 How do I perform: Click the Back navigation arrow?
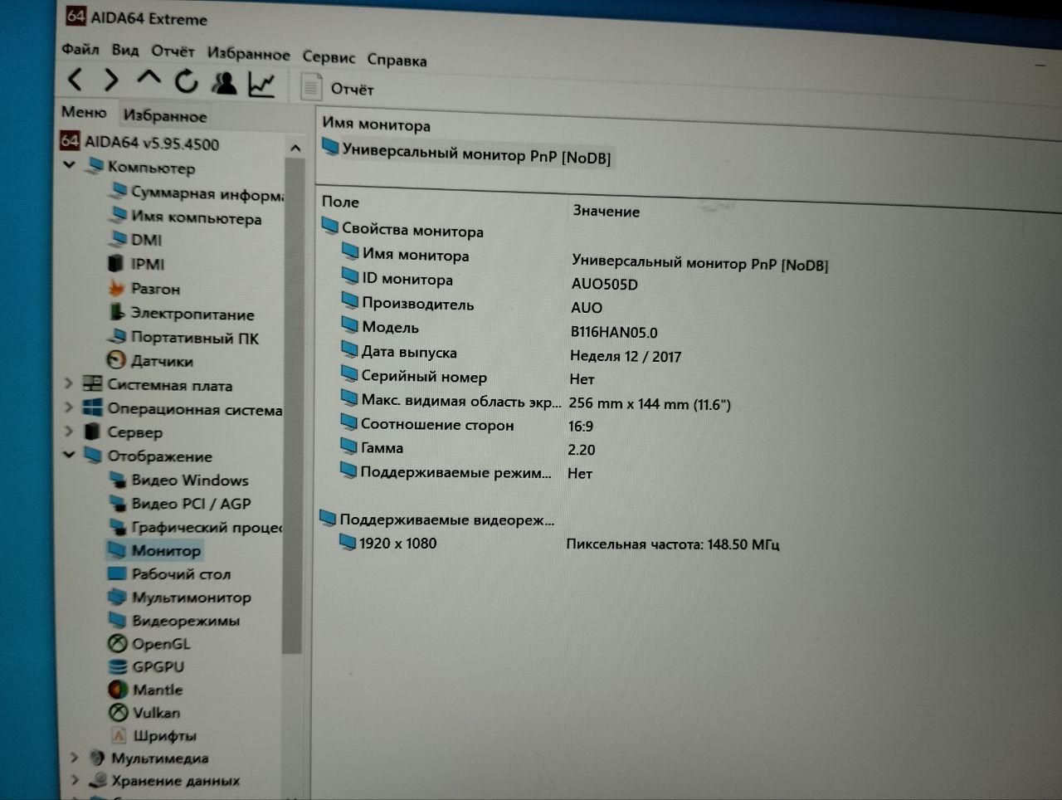tap(75, 80)
